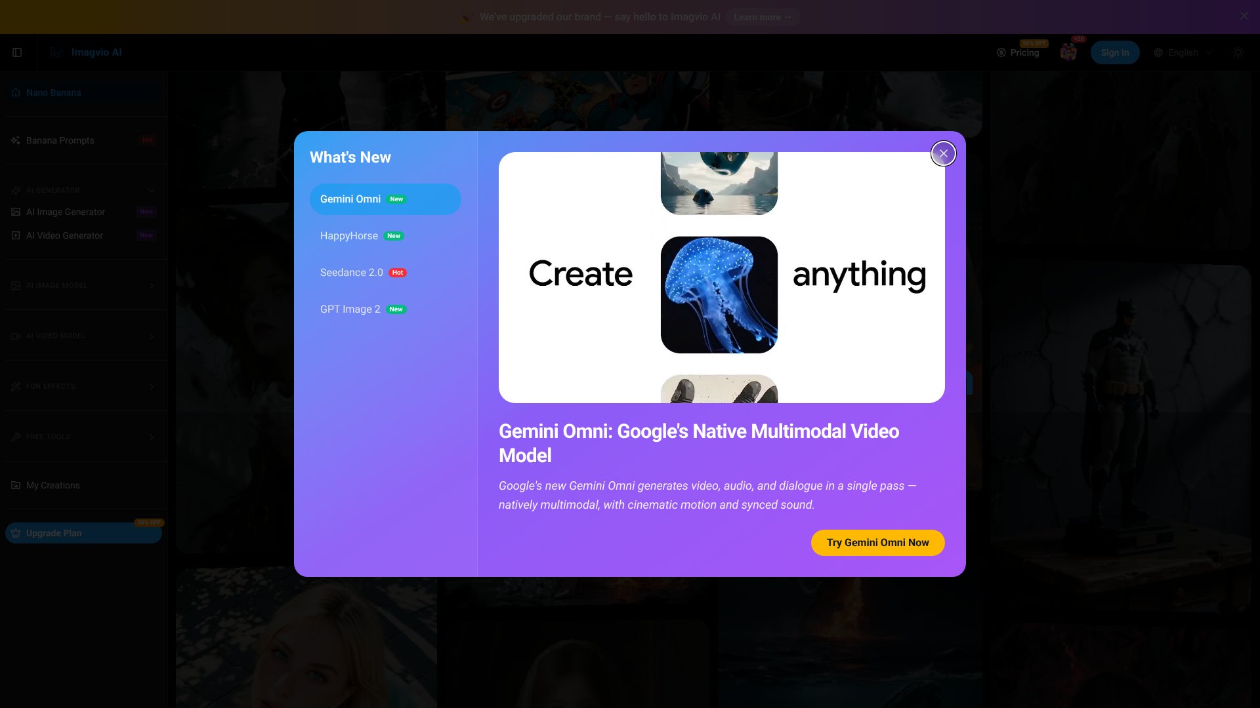The image size is (1260, 708).
Task: Expand the AI Image Model section
Action: (84, 285)
